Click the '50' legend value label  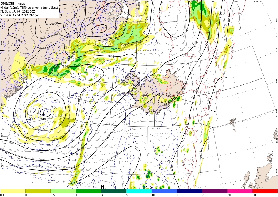pyautogui.click(x=254, y=195)
